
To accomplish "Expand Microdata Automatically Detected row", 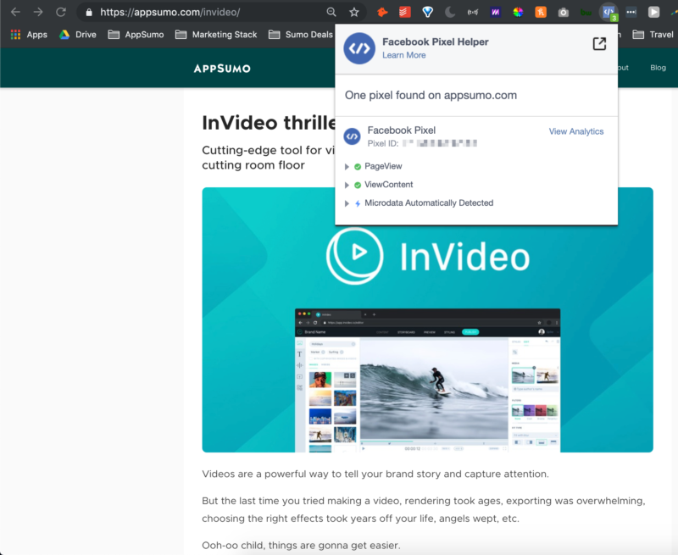I will point(347,203).
